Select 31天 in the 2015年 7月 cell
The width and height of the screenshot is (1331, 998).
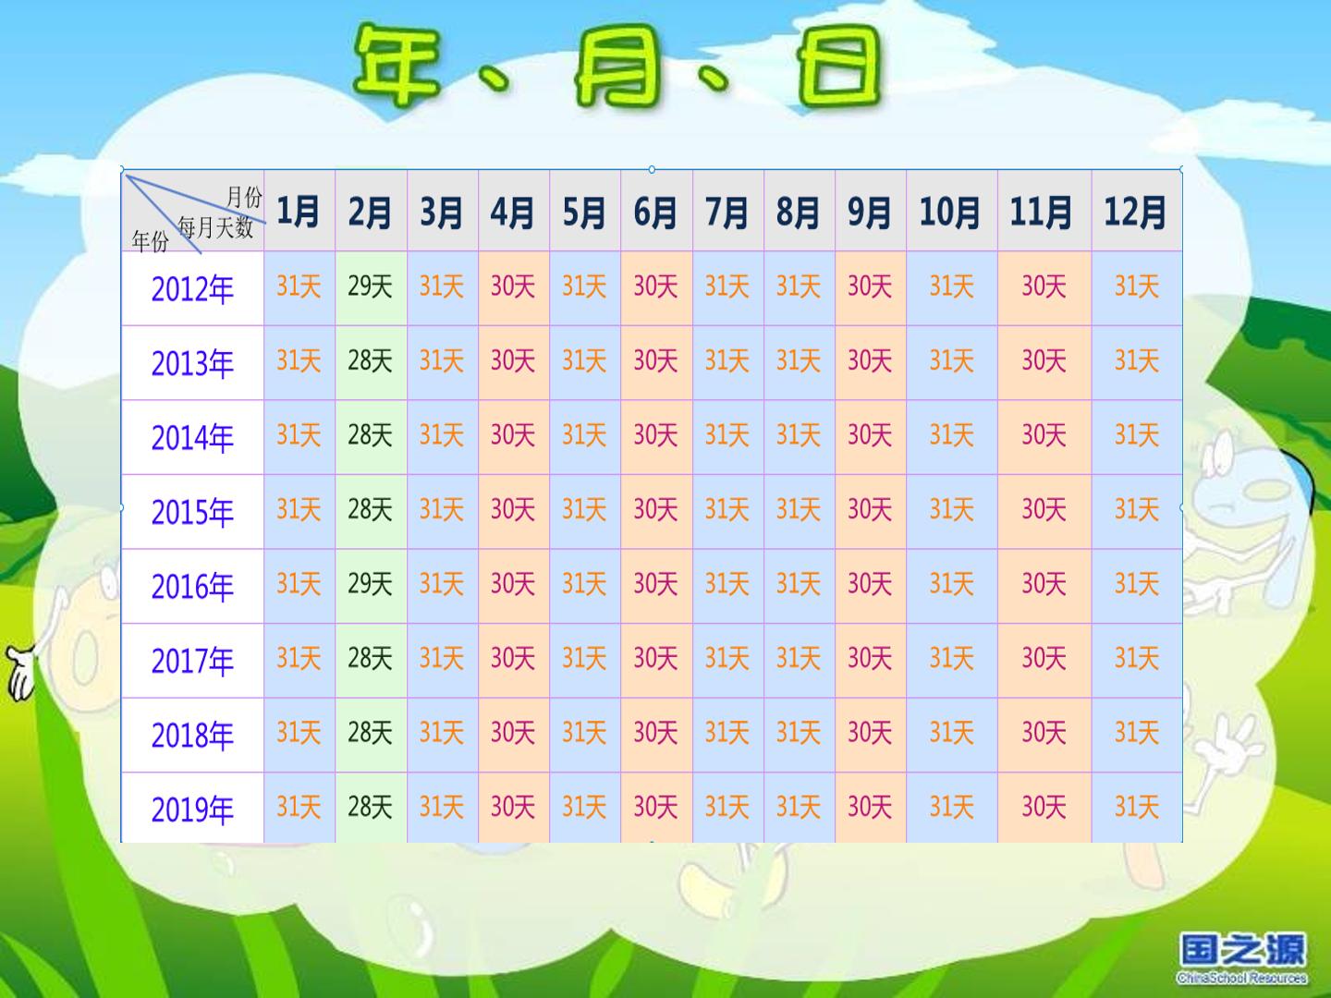pyautogui.click(x=727, y=509)
